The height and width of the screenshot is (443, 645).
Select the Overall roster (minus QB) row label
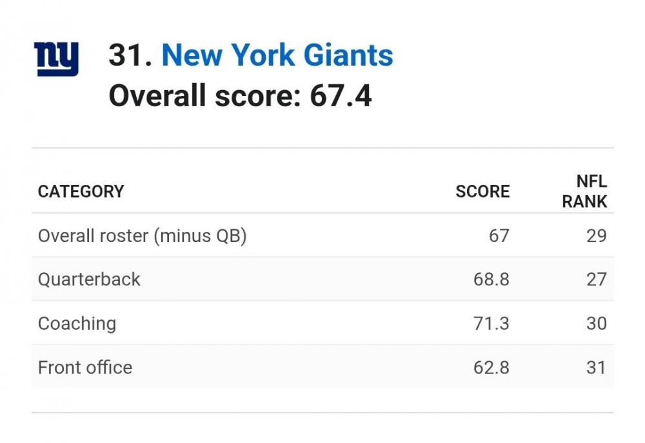(x=142, y=236)
